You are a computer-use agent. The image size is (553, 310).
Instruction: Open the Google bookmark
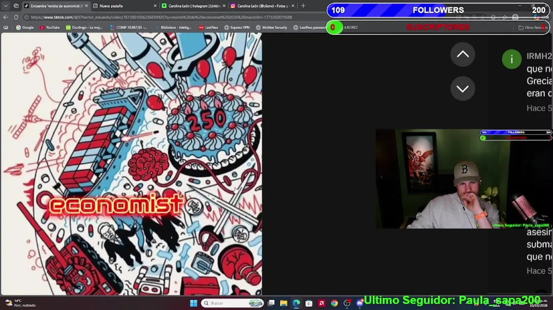(25, 28)
